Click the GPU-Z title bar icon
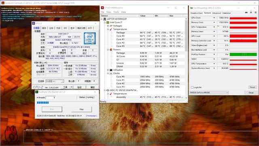259x146 pixels. click(x=191, y=8)
